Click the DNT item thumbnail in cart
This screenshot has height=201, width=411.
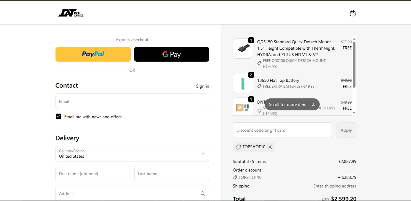243,107
